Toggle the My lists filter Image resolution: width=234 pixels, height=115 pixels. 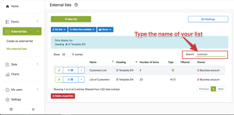(x=59, y=30)
